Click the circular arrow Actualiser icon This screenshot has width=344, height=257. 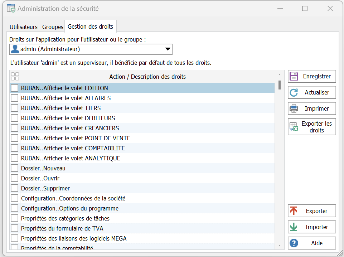(294, 92)
